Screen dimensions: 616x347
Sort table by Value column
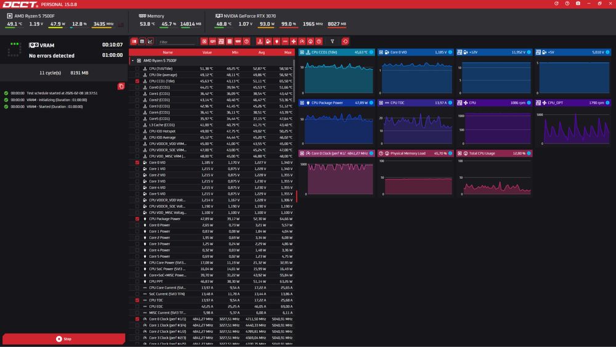click(207, 52)
